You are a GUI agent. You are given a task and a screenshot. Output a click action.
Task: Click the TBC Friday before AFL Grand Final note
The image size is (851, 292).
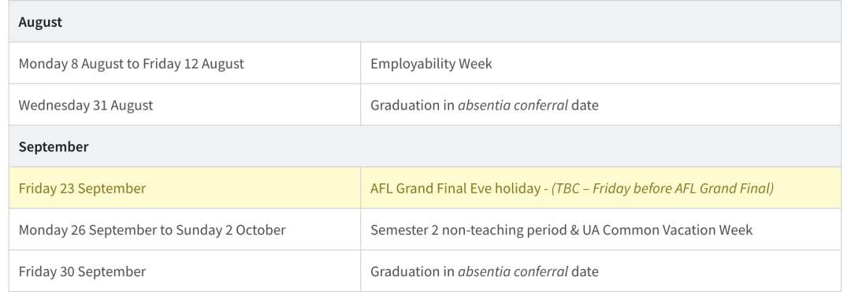pos(663,189)
